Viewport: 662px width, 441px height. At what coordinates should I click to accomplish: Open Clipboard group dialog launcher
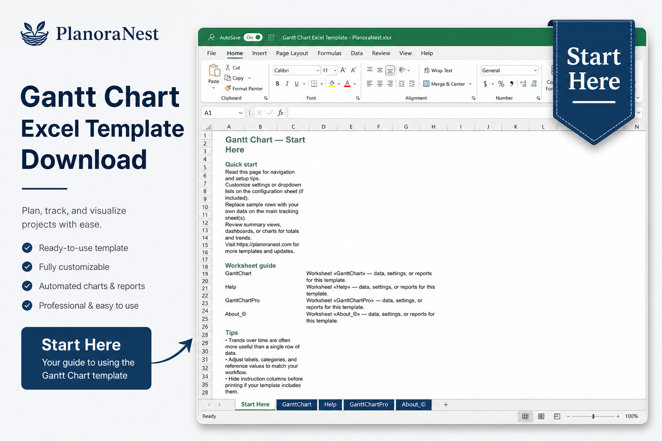[x=265, y=98]
